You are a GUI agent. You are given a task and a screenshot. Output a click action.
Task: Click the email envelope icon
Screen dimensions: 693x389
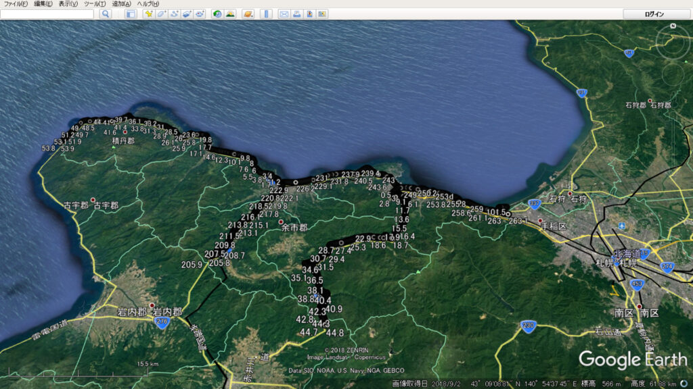(x=284, y=14)
